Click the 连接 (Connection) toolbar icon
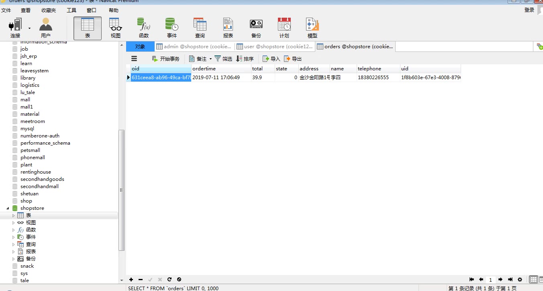Image resolution: width=543 pixels, height=291 pixels. pyautogui.click(x=15, y=28)
